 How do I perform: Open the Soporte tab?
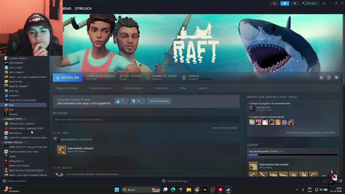[x=202, y=88]
